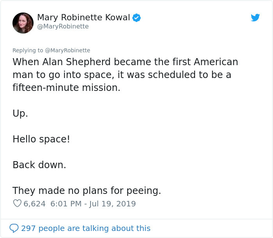Image resolution: width=273 pixels, height=238 pixels.
Task: Click the Twitter bird logo
Action: pos(255,18)
